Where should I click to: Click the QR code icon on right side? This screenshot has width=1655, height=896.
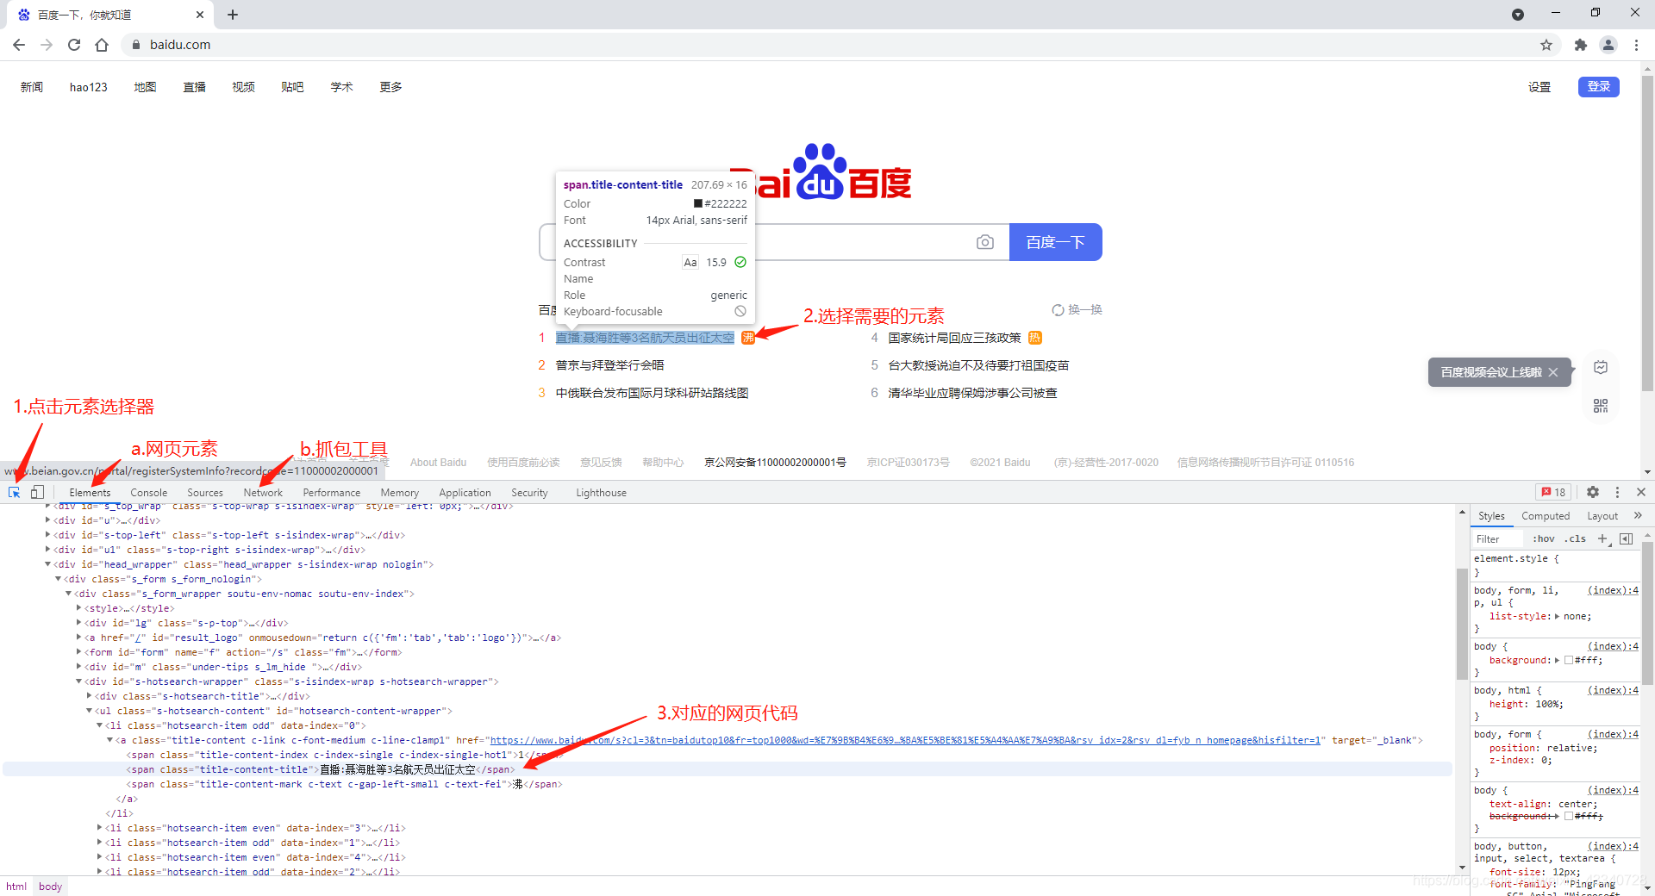[1601, 406]
